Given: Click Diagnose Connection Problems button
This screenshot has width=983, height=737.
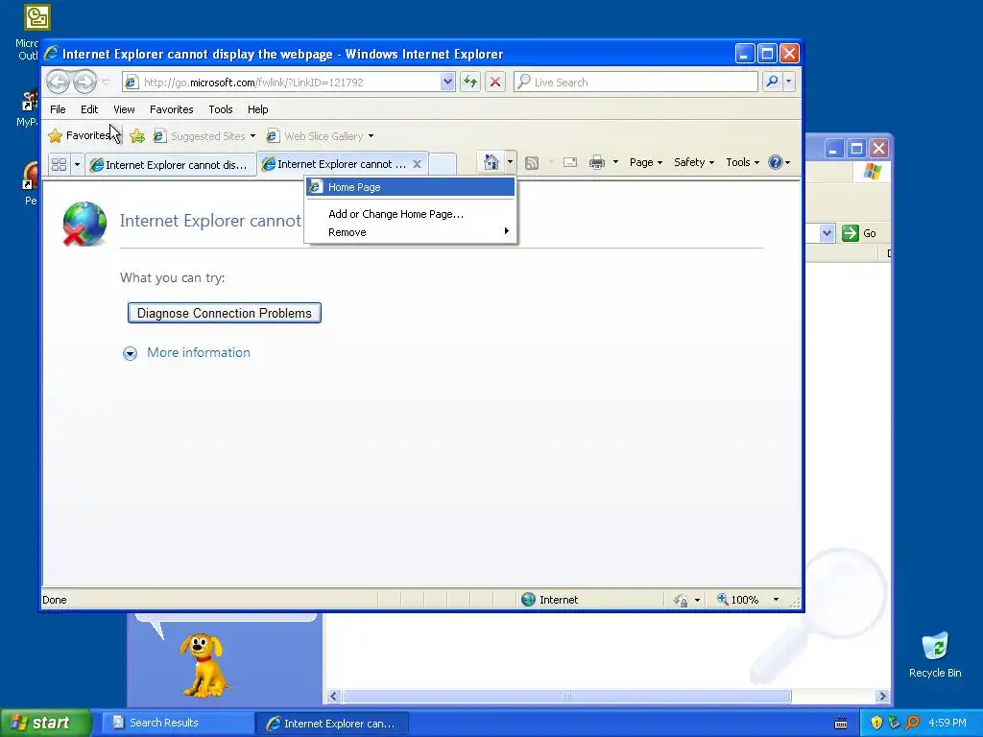Looking at the screenshot, I should pyautogui.click(x=225, y=313).
